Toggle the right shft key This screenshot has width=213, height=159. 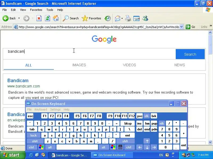(x=125, y=141)
